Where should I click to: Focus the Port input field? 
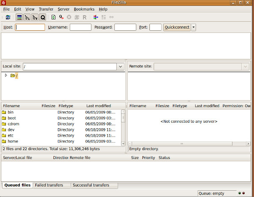[x=155, y=27]
